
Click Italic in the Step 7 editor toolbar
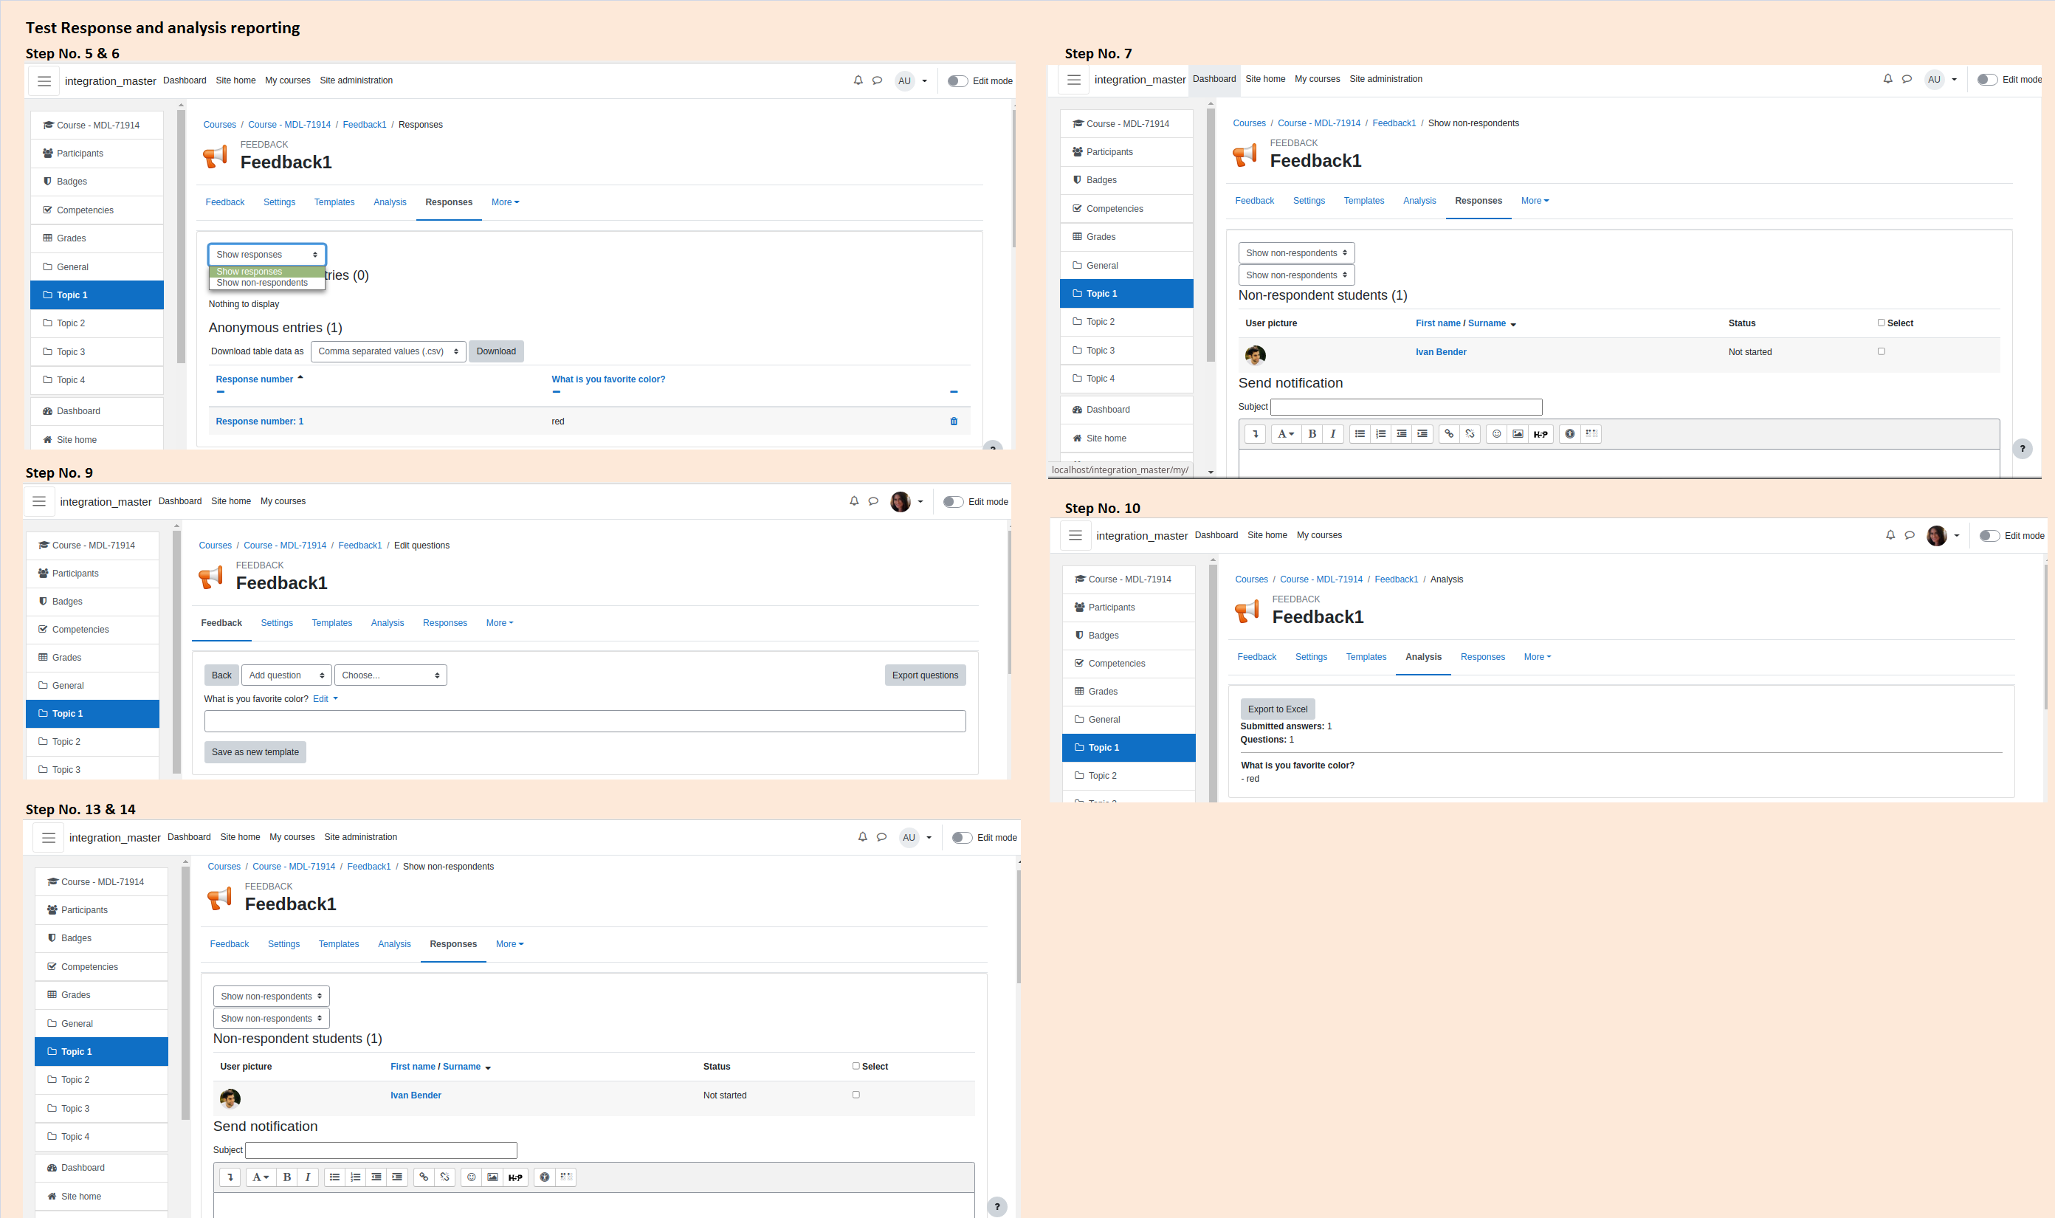(x=1333, y=434)
